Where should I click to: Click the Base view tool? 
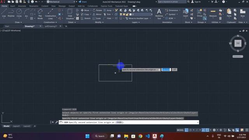[242, 13]
